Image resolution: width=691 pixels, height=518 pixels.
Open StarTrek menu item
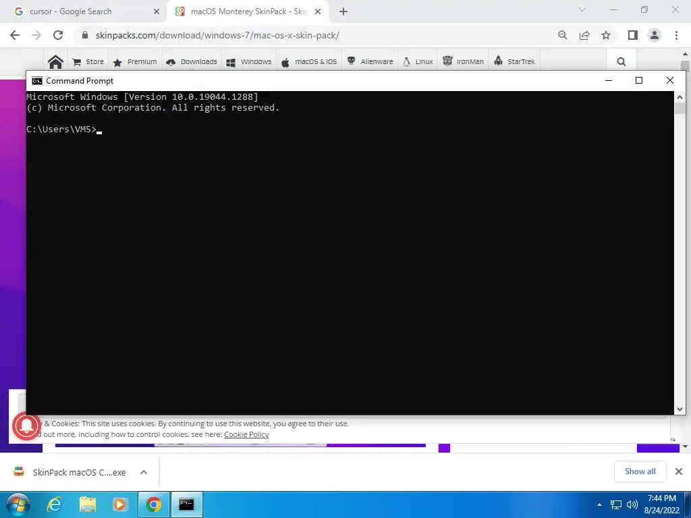[x=514, y=61]
